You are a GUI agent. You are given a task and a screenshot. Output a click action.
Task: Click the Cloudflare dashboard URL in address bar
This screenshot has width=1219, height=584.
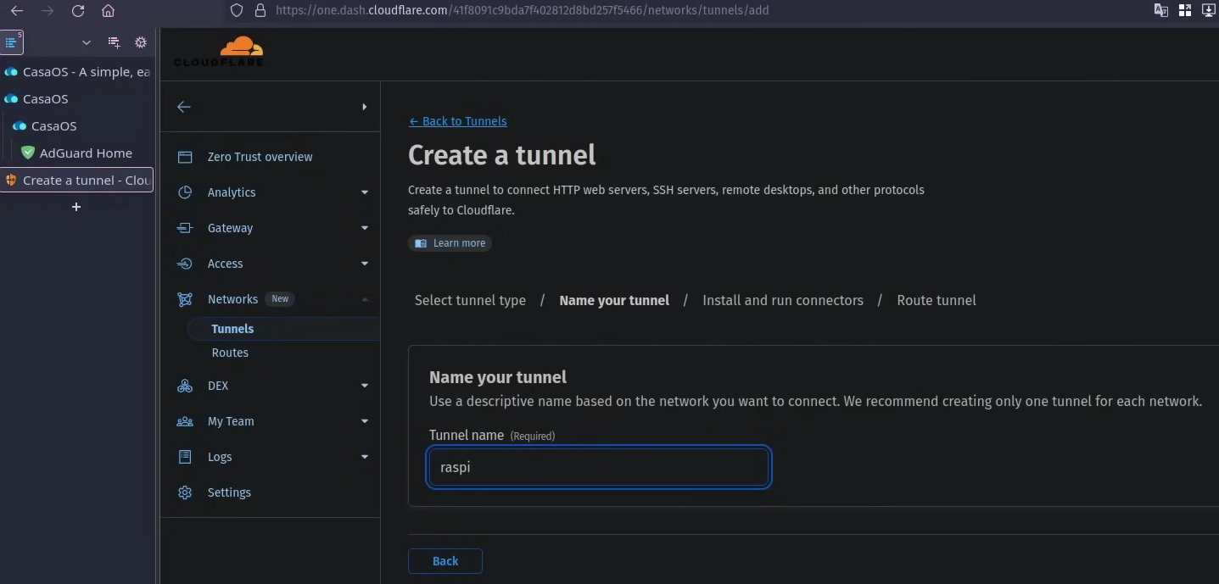tap(523, 10)
